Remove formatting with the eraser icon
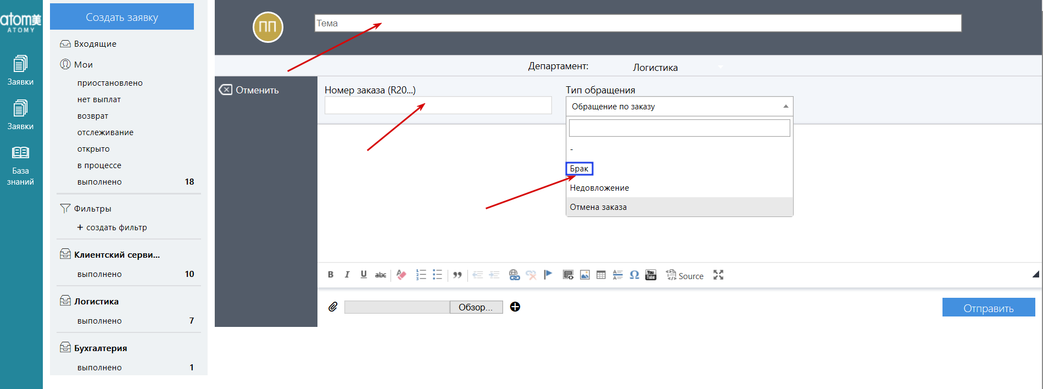Image resolution: width=1043 pixels, height=389 pixels. pos(401,275)
